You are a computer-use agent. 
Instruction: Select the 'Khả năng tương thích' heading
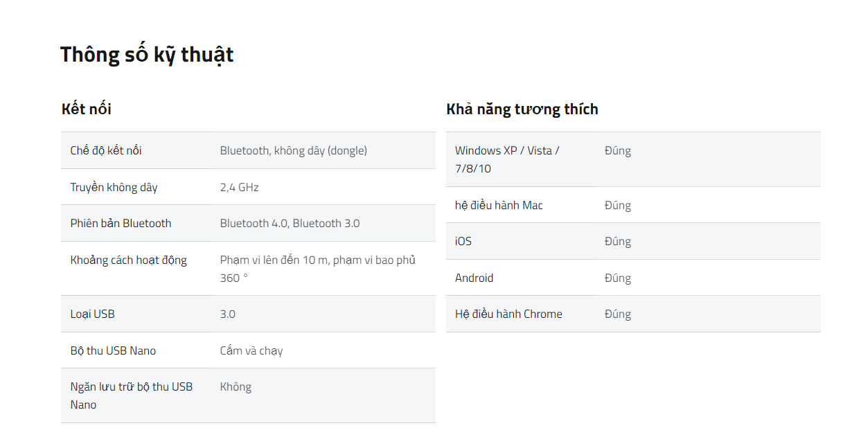click(x=522, y=109)
